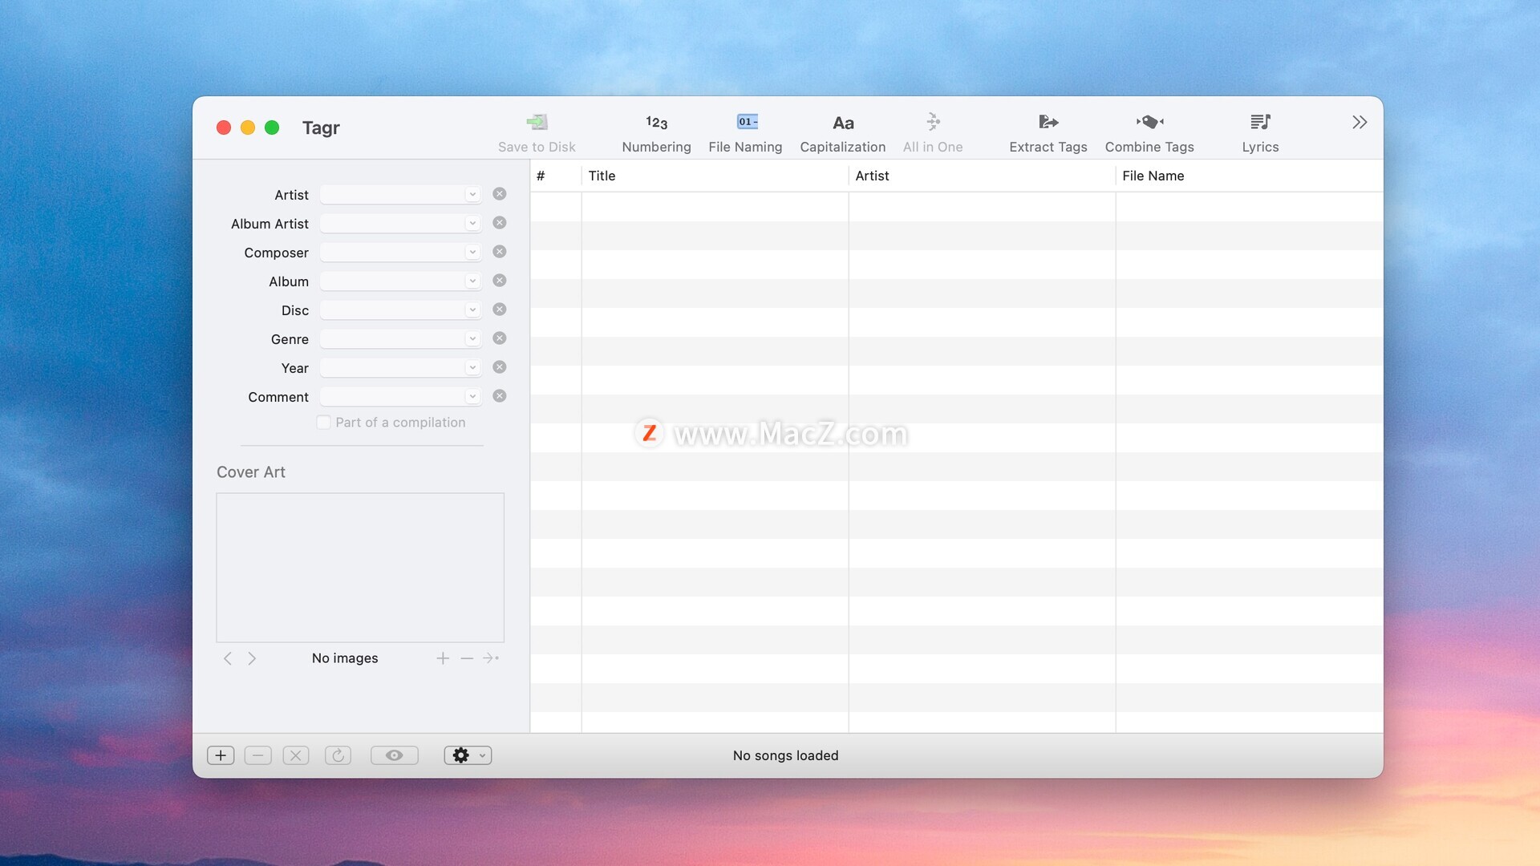1540x866 pixels.
Task: Expand the Album dropdown arrow
Action: point(472,281)
